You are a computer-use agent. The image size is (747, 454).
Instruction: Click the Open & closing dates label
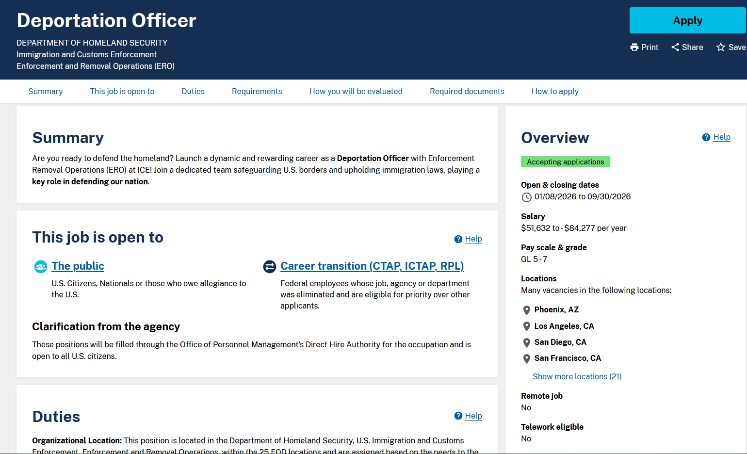(560, 185)
